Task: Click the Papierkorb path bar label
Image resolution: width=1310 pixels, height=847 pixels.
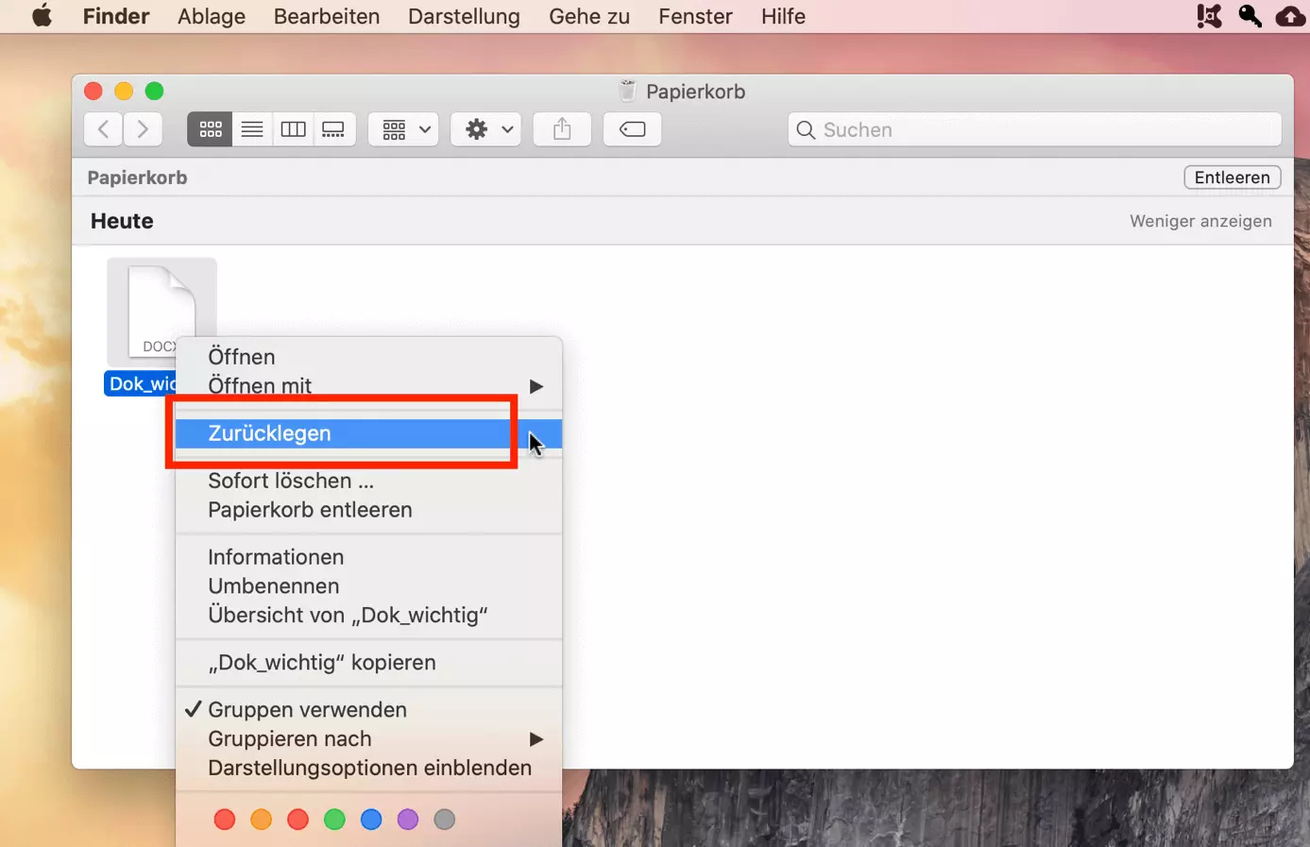Action: 137,178
